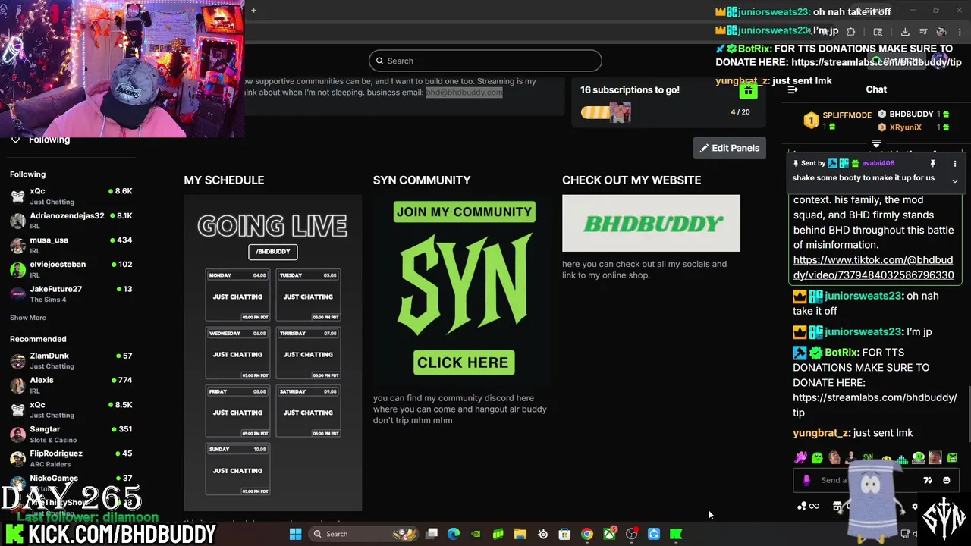The height and width of the screenshot is (546, 971).
Task: Open Microsoft Store from taskbar
Action: click(564, 534)
